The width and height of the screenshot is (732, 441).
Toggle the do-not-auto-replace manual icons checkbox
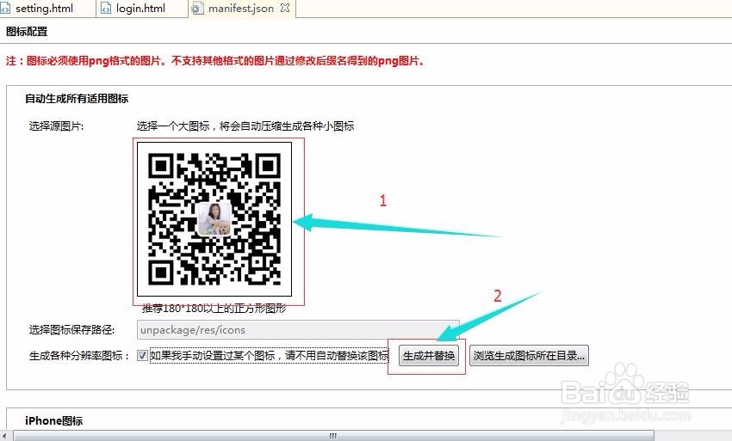pyautogui.click(x=142, y=356)
